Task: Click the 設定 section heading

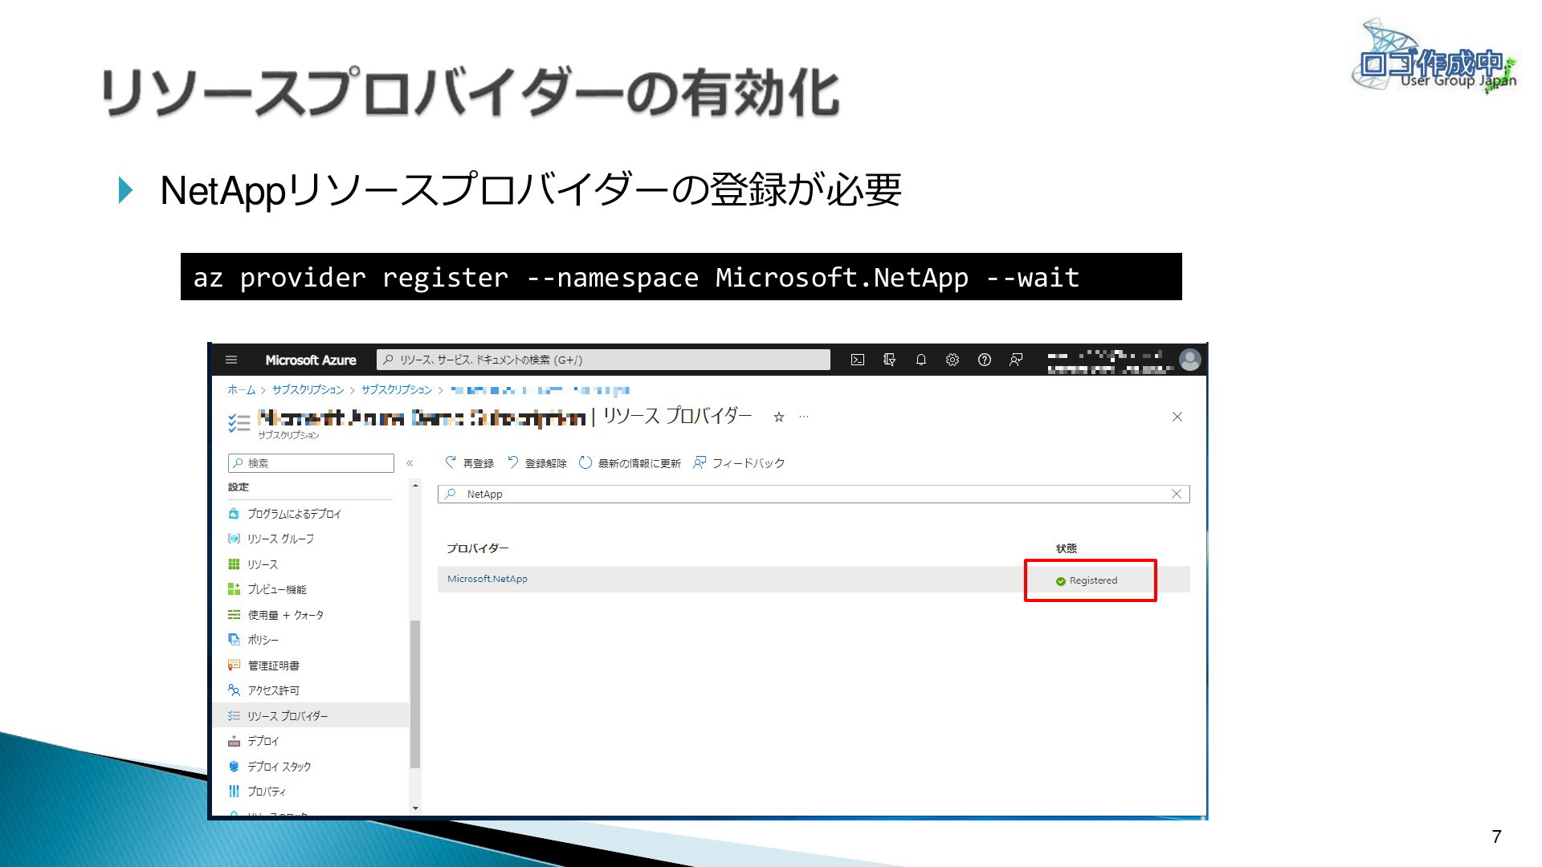Action: coord(239,487)
